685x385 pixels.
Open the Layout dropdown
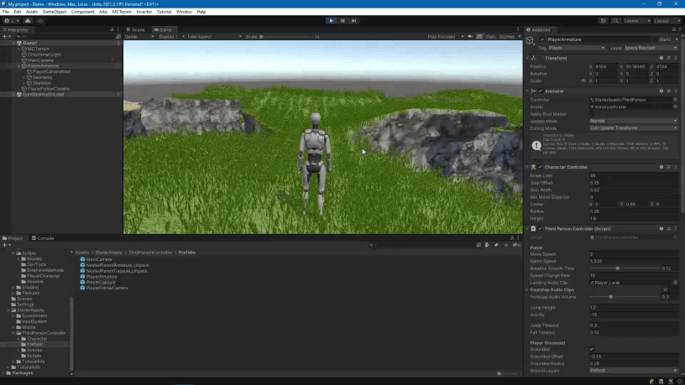coord(667,20)
